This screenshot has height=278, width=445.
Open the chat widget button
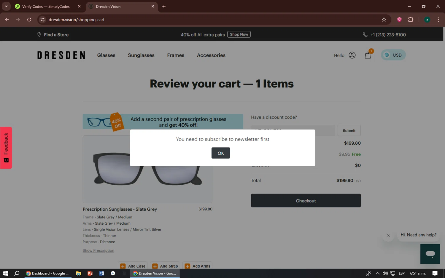pos(430,254)
